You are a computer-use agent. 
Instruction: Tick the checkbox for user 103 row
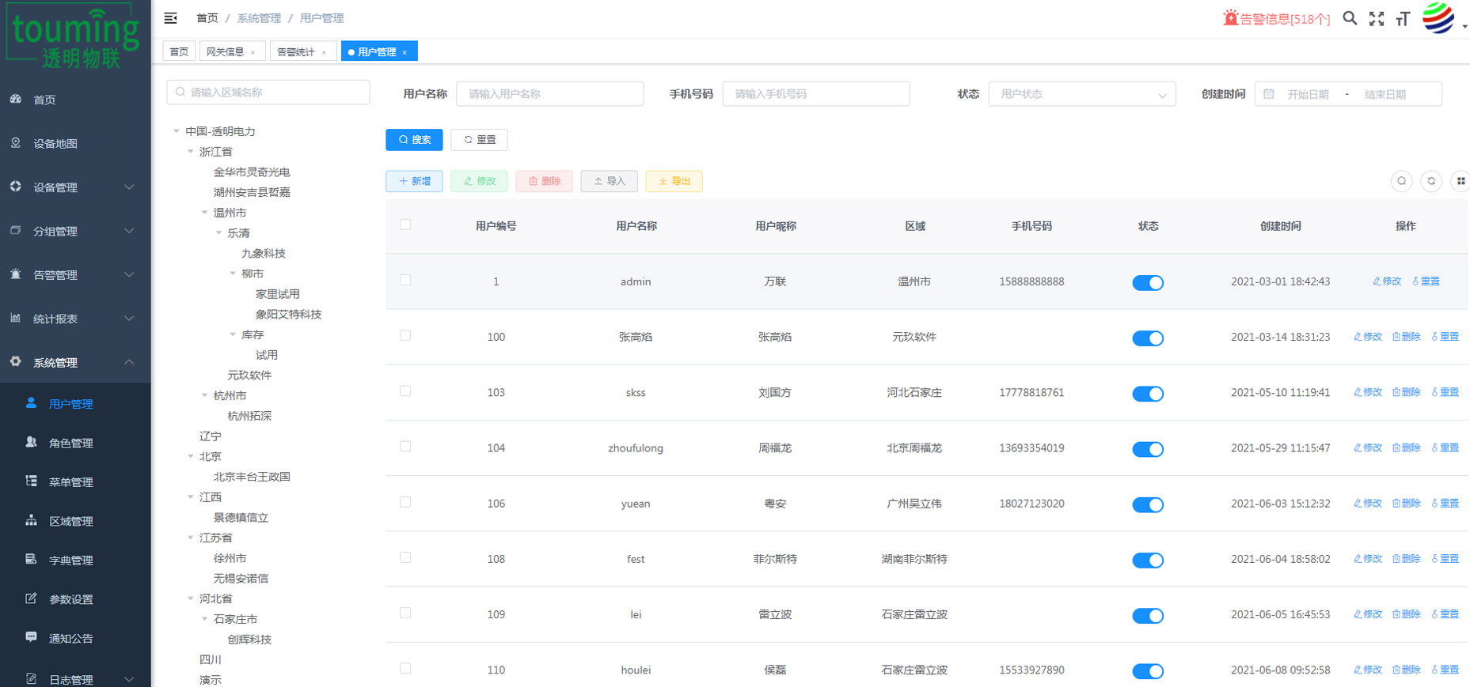(405, 391)
